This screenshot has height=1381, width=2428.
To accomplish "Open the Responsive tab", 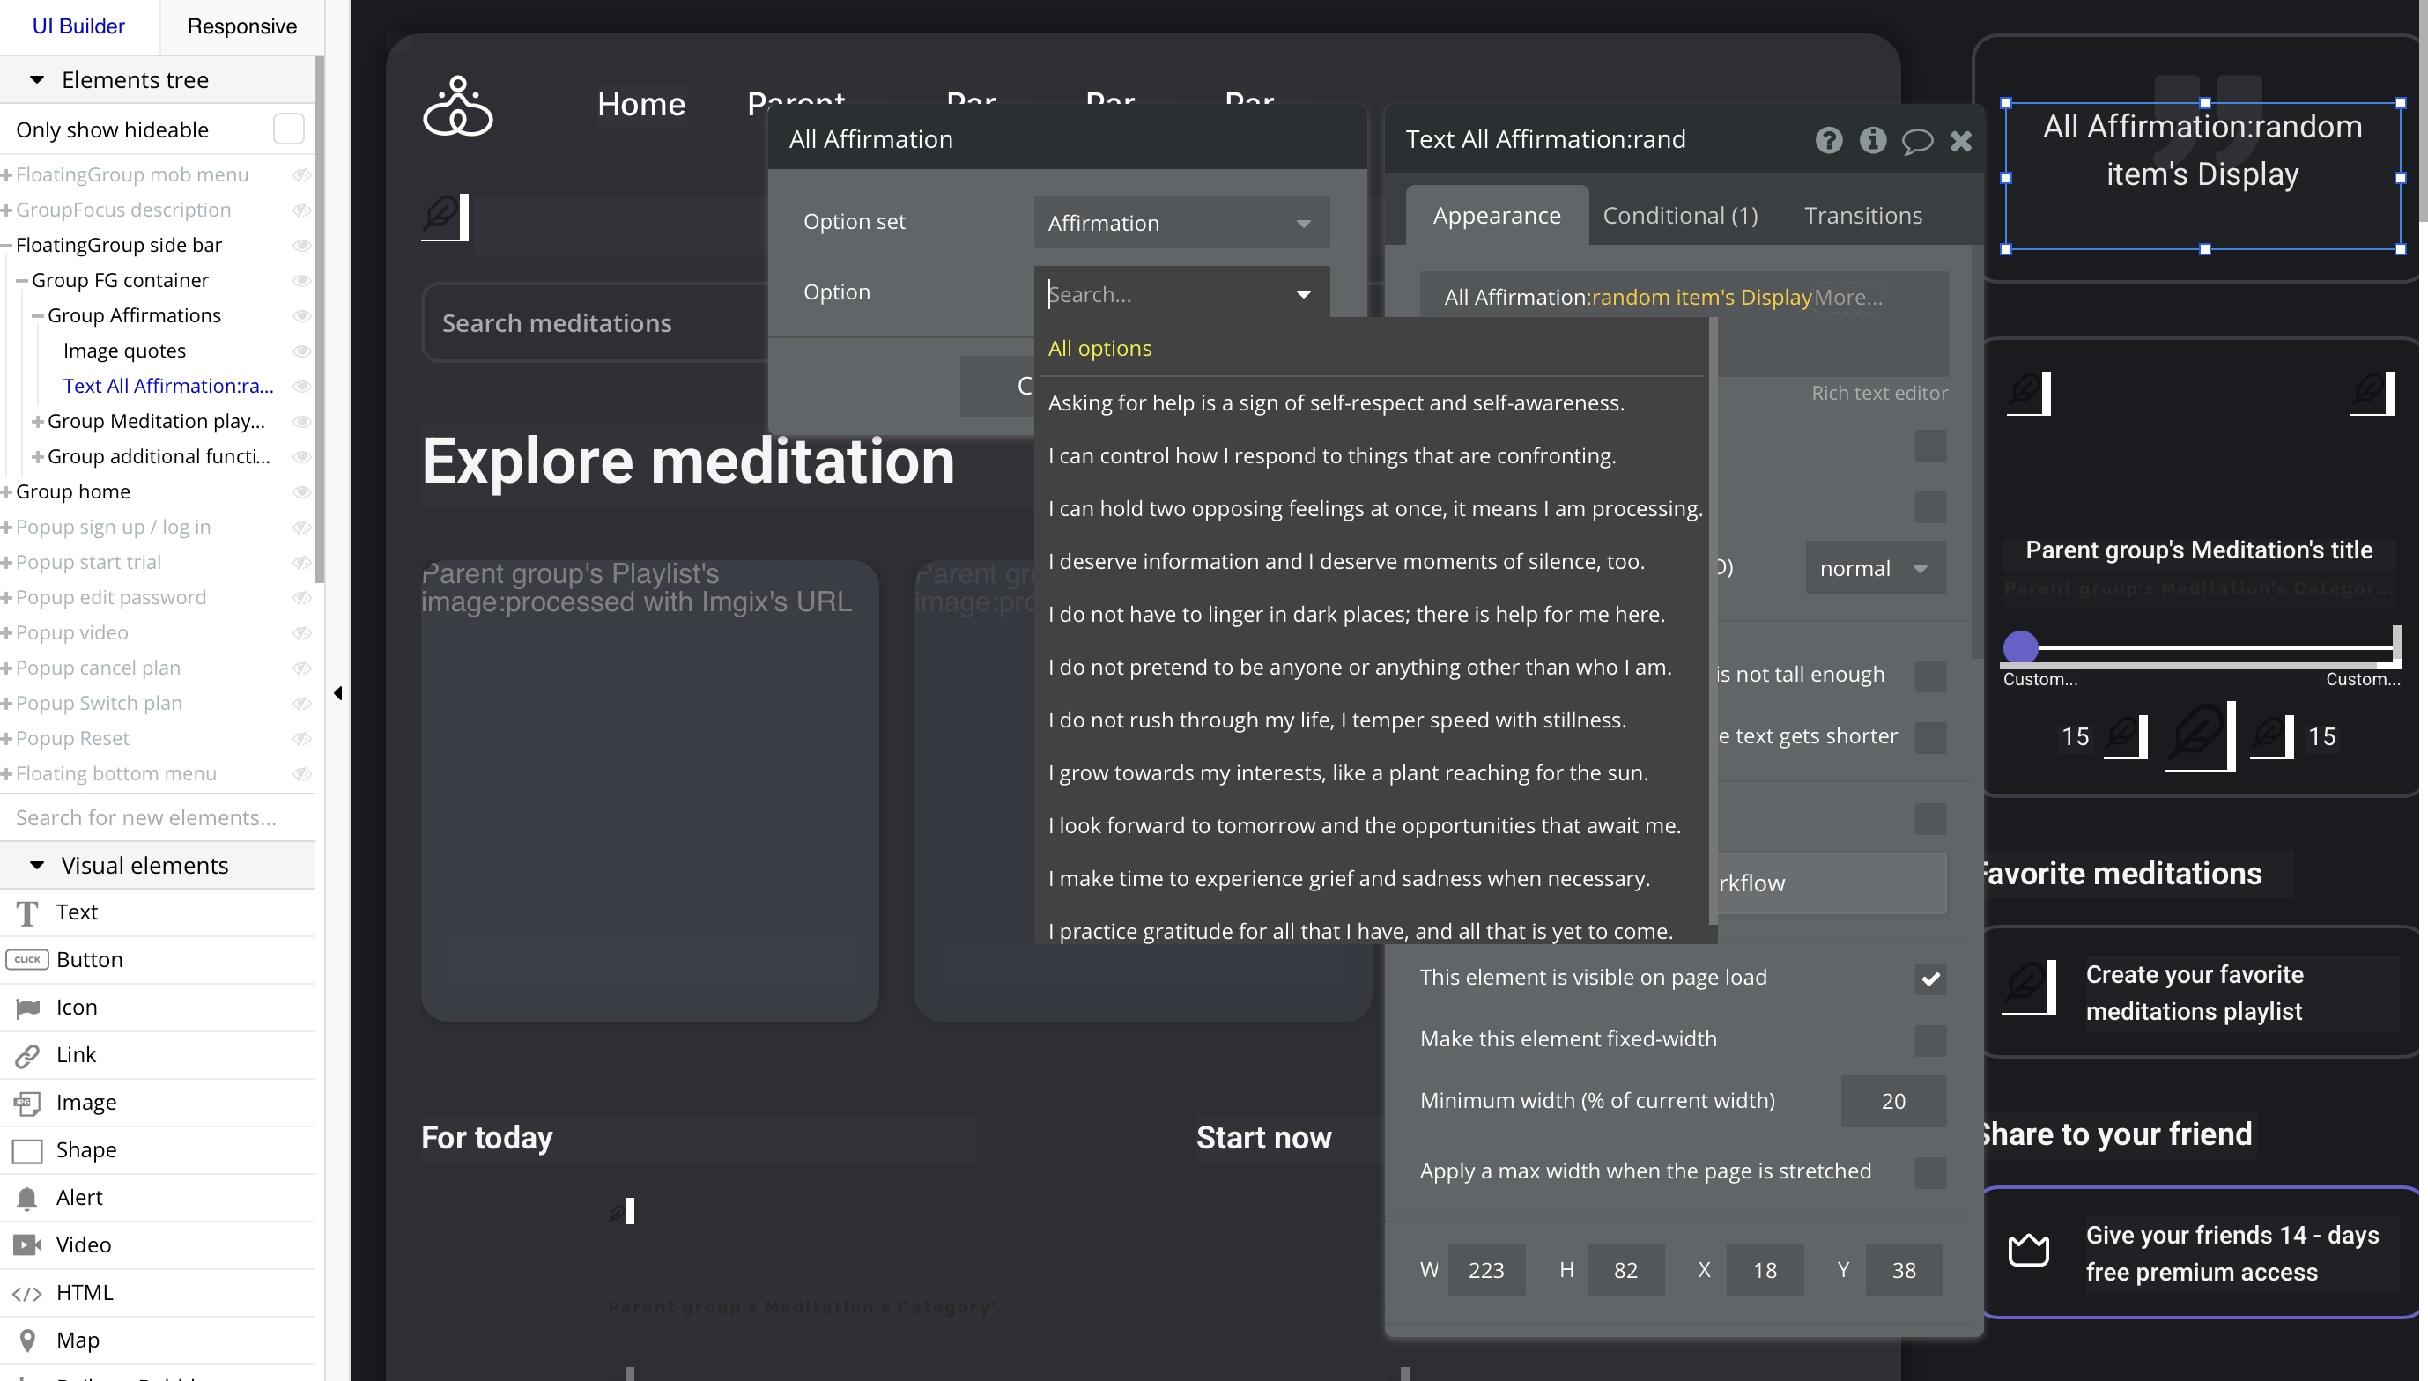I will [242, 26].
